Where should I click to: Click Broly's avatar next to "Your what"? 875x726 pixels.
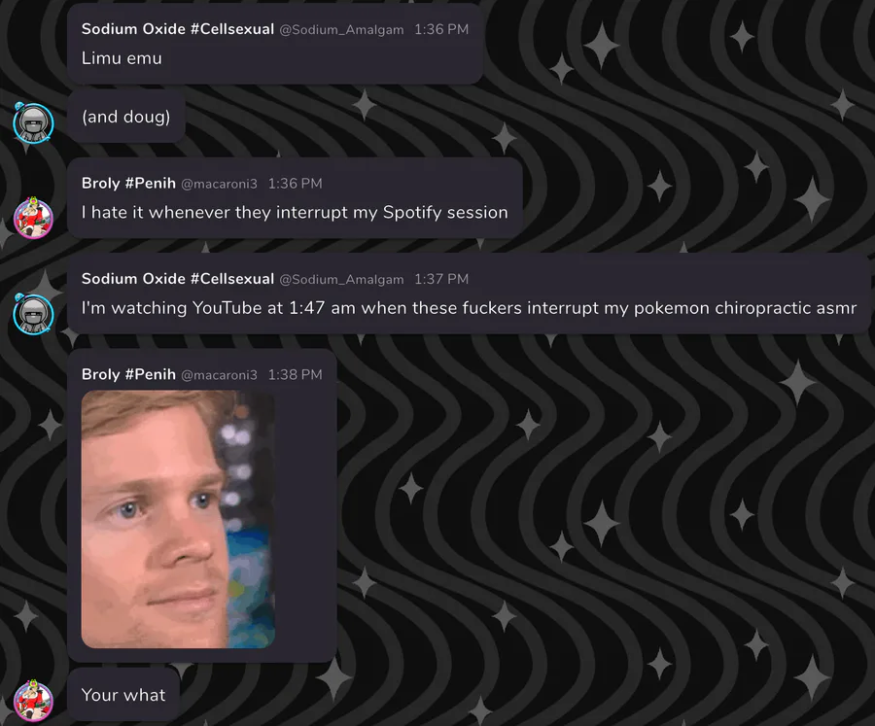[x=33, y=701]
